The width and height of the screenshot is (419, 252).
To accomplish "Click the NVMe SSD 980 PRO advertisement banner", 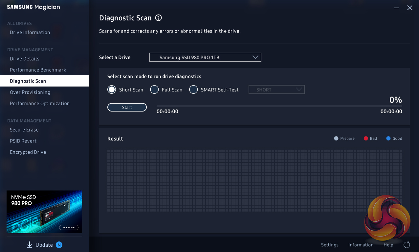I will pyautogui.click(x=44, y=212).
